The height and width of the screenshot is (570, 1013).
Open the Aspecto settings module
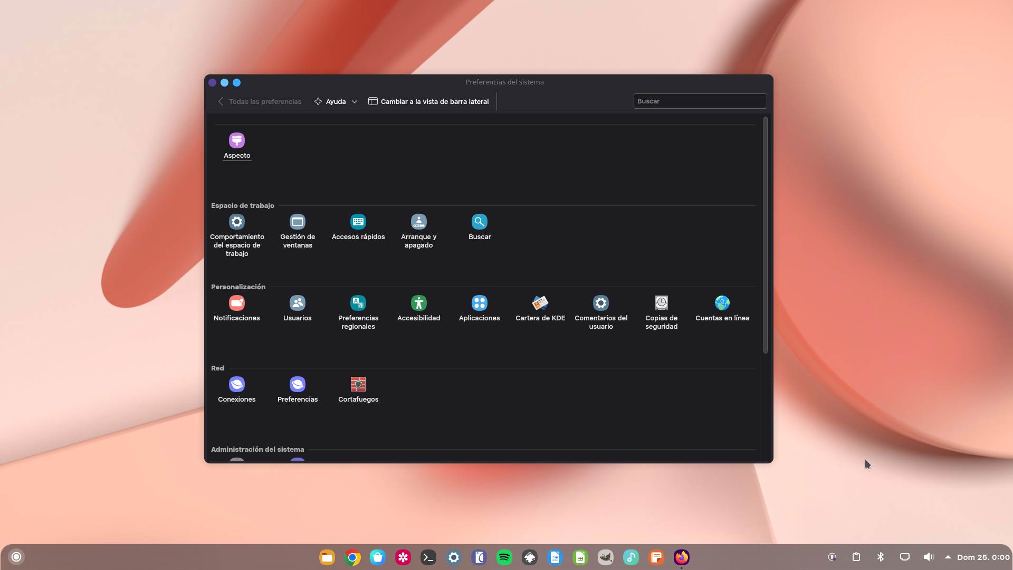click(x=237, y=146)
